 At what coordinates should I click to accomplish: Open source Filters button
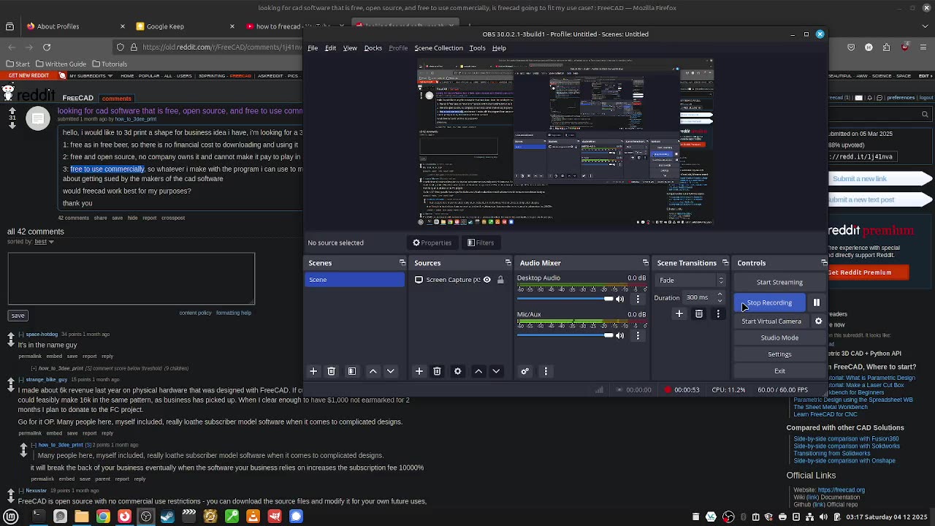481,243
